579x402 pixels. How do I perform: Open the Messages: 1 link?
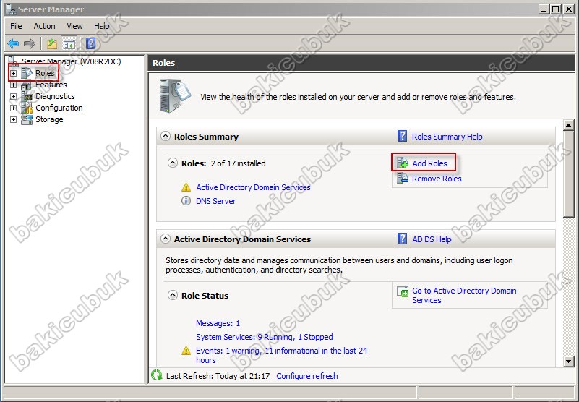218,323
